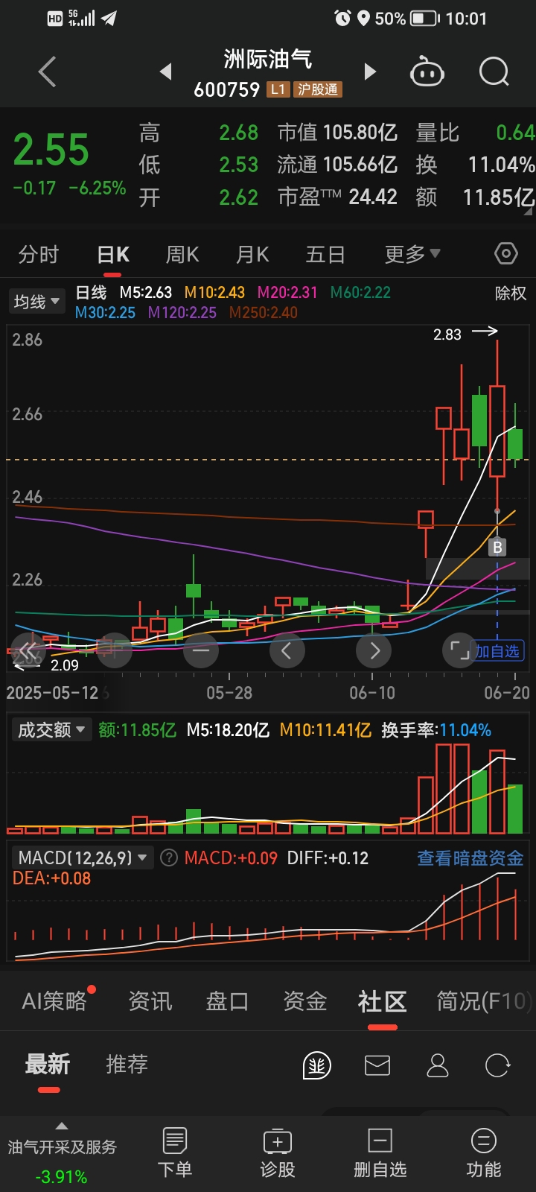Select 最新 latest posts sub-tab
Image resolution: width=536 pixels, height=1192 pixels.
(48, 1065)
